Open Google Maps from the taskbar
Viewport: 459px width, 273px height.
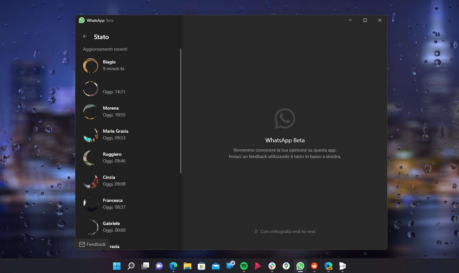coord(286,266)
